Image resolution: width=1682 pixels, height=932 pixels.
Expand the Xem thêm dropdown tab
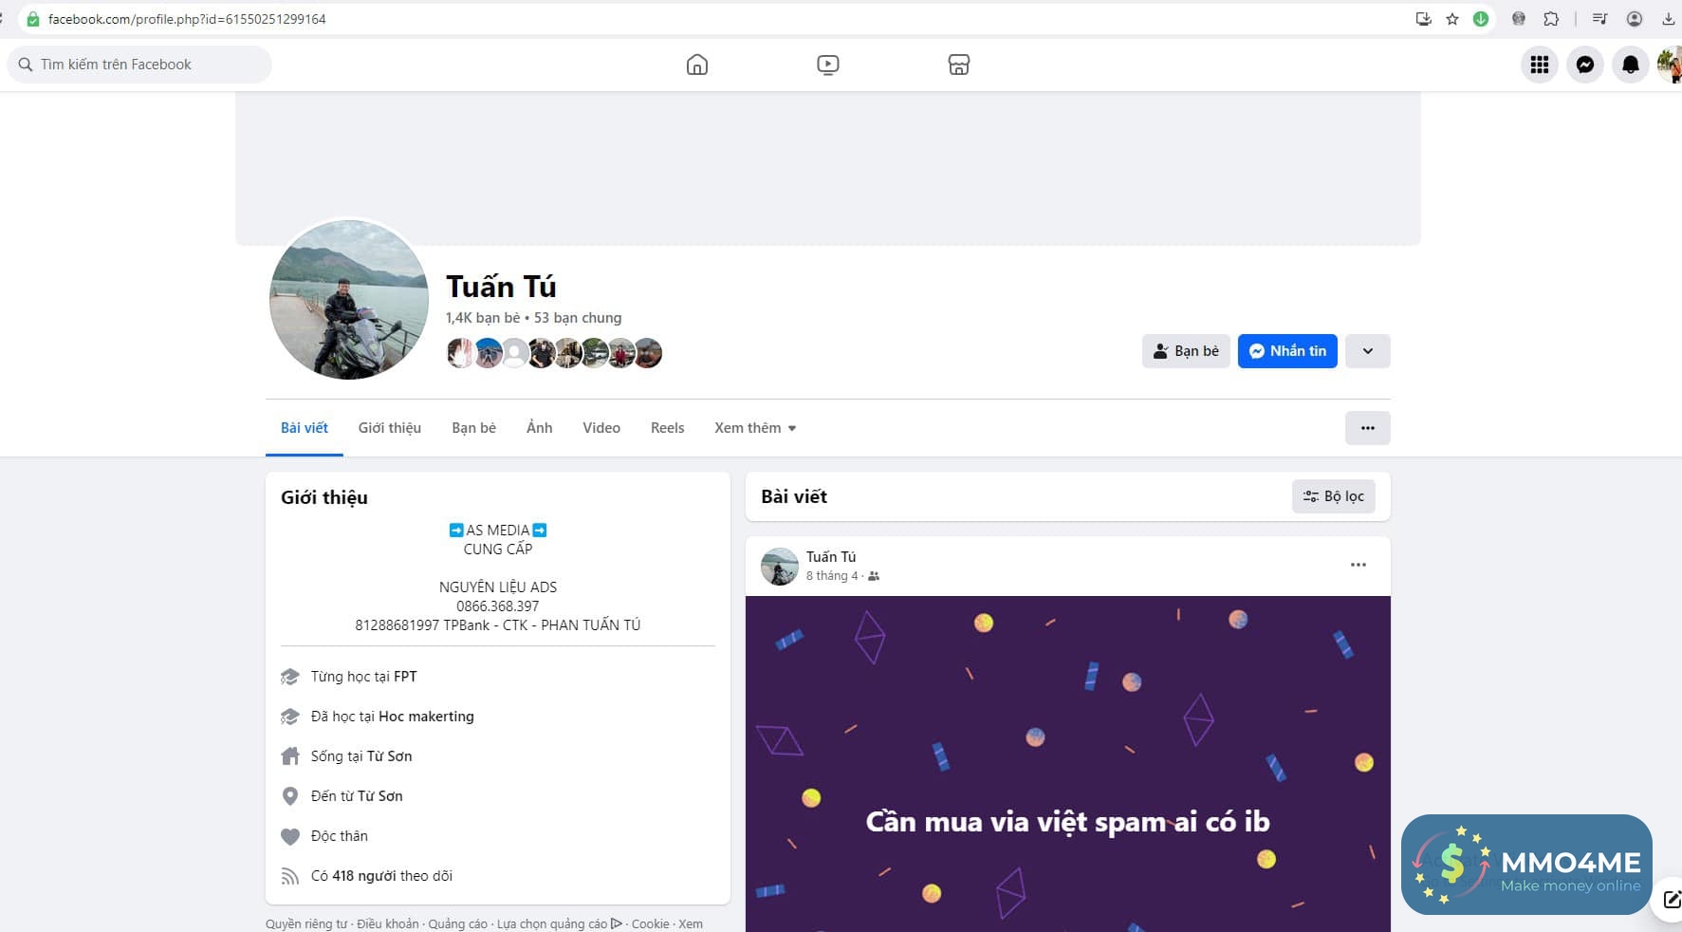(755, 428)
